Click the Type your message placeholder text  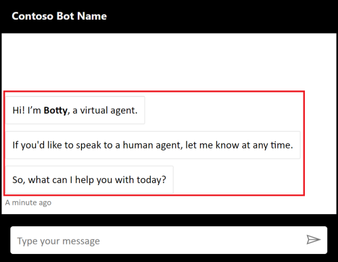pos(59,241)
